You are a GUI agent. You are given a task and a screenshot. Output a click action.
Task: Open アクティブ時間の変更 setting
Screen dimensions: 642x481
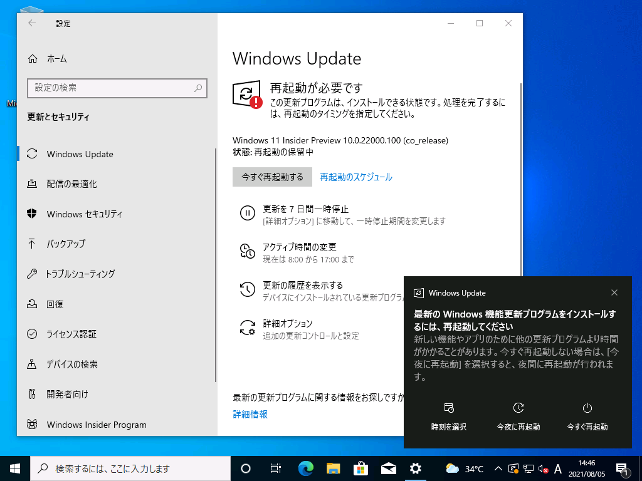(299, 247)
